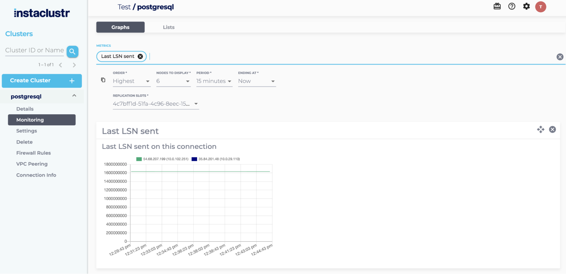This screenshot has width=566, height=274.
Task: Open the gift announcements icon
Action: 497,7
